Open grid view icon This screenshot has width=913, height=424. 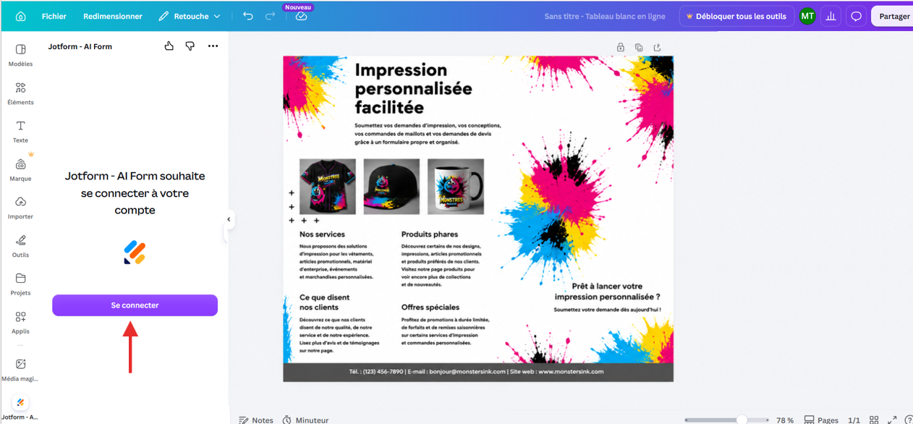[x=874, y=420]
